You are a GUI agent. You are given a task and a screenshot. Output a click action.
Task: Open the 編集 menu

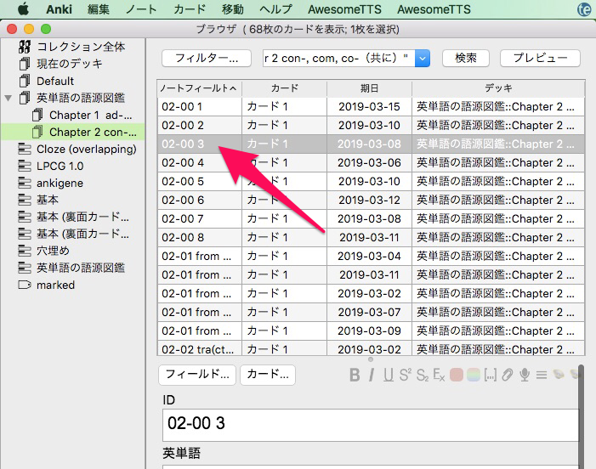[x=99, y=9]
